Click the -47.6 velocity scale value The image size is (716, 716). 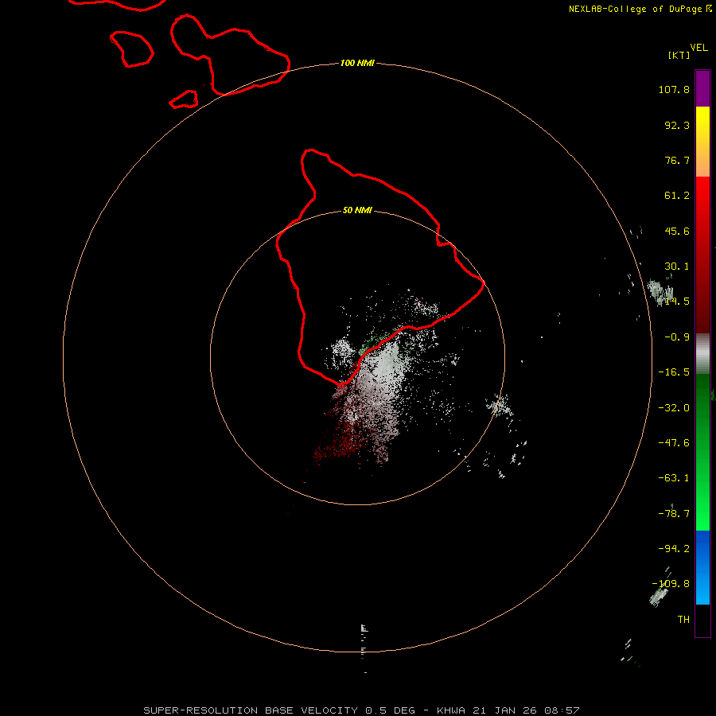[x=674, y=443]
